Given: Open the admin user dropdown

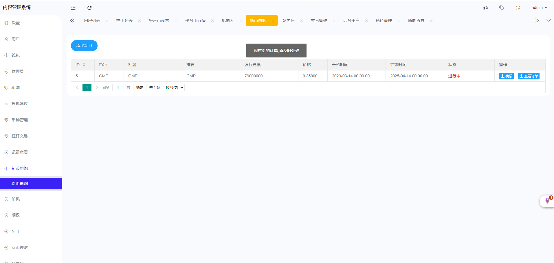Looking at the screenshot, I should point(539,8).
